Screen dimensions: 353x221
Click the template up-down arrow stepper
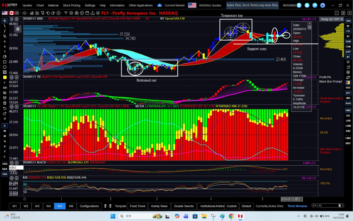click(x=110, y=206)
